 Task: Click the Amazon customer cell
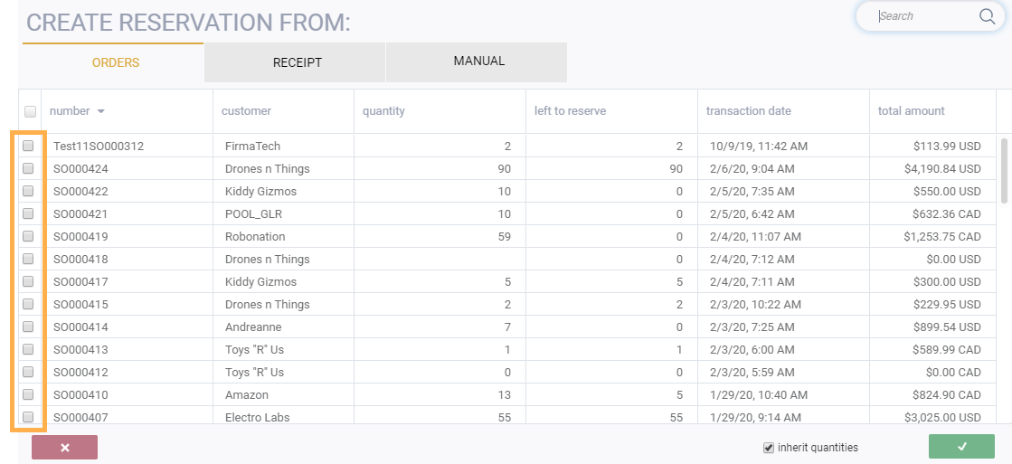click(247, 394)
